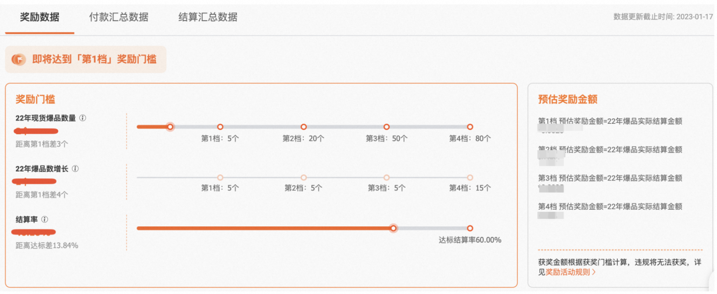717x294 pixels.
Task: Open the 结算汇总数据 tab
Action: (208, 17)
